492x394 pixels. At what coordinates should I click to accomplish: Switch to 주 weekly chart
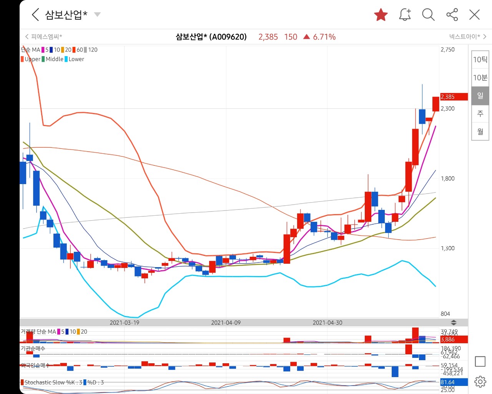pyautogui.click(x=480, y=114)
